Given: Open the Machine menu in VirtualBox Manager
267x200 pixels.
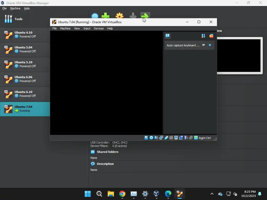Looking at the screenshot, I should tap(15, 8).
